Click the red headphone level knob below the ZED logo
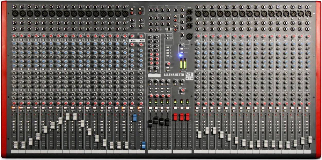 [x=182, y=90]
